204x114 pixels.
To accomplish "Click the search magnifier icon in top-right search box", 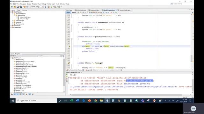I will [x=172, y=4].
